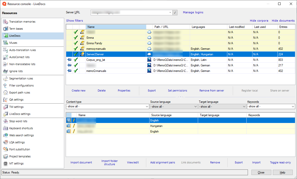
Task: Click pin icon of memoQ-manuals local corpus
Action: [x=69, y=71]
